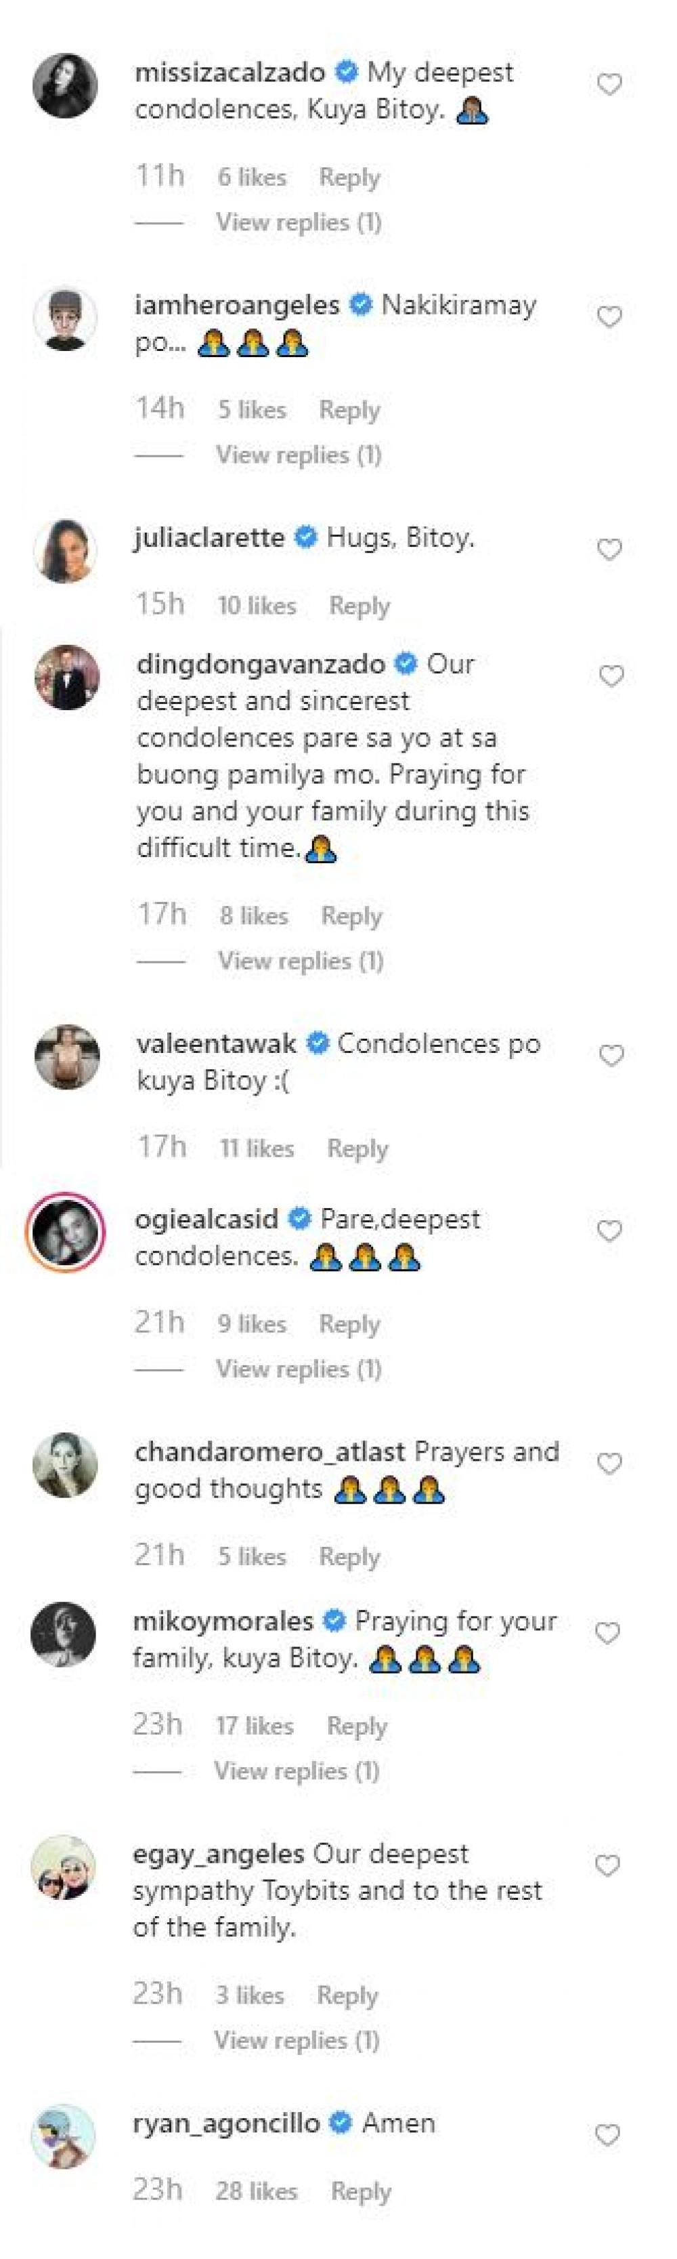Screen dimensions: 677x2259
Task: Expand replies under dingdongavanzado's comment
Action: click(301, 960)
